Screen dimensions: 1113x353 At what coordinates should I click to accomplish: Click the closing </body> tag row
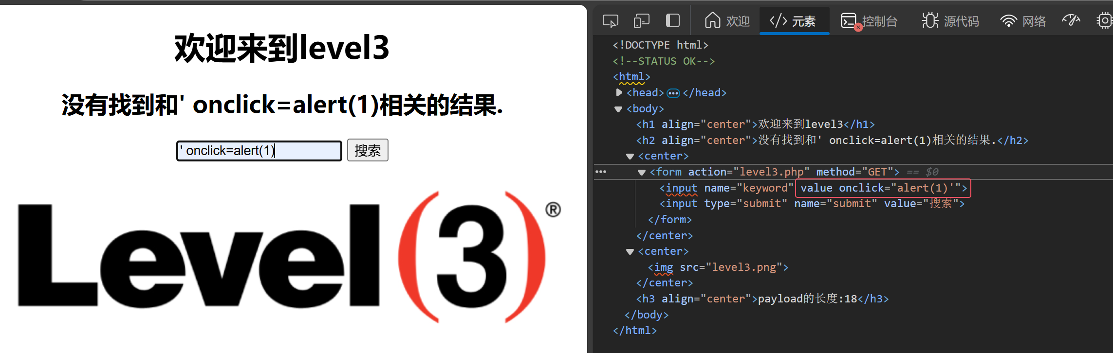646,315
